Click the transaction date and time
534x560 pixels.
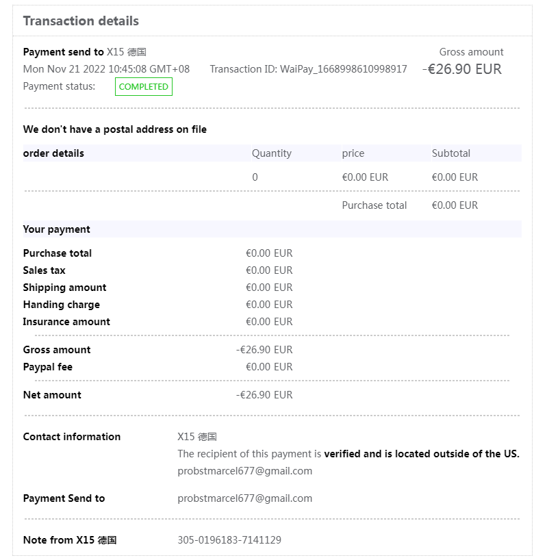[x=106, y=69]
